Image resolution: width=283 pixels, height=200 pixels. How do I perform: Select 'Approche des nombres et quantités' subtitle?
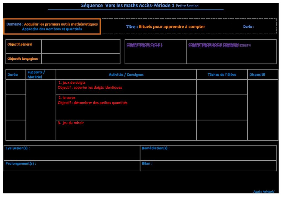[52, 29]
